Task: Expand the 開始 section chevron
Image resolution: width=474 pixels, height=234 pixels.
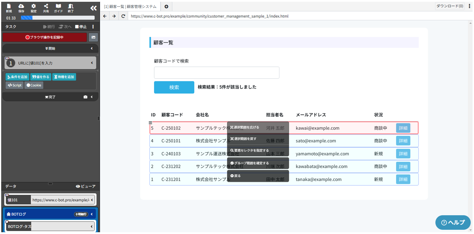Action: 92,49
